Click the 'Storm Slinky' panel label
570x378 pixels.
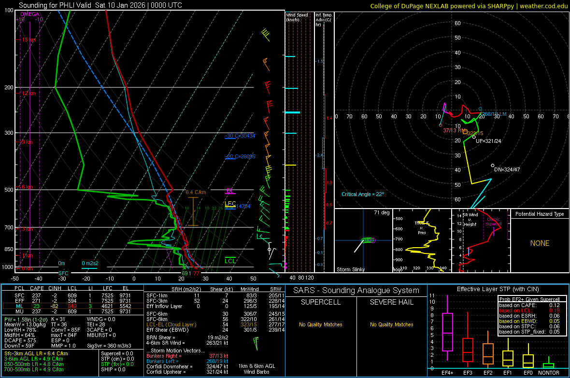[x=350, y=269]
